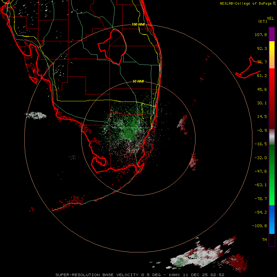Click the 92.3 velocity scale value
This screenshot has width=277, height=277.
pos(262,48)
